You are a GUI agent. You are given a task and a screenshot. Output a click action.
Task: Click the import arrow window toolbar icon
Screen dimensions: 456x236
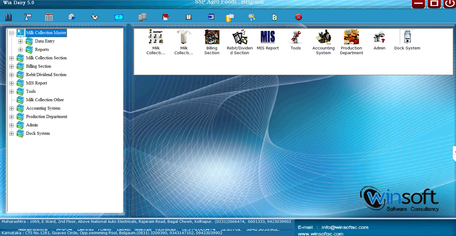[211, 17]
